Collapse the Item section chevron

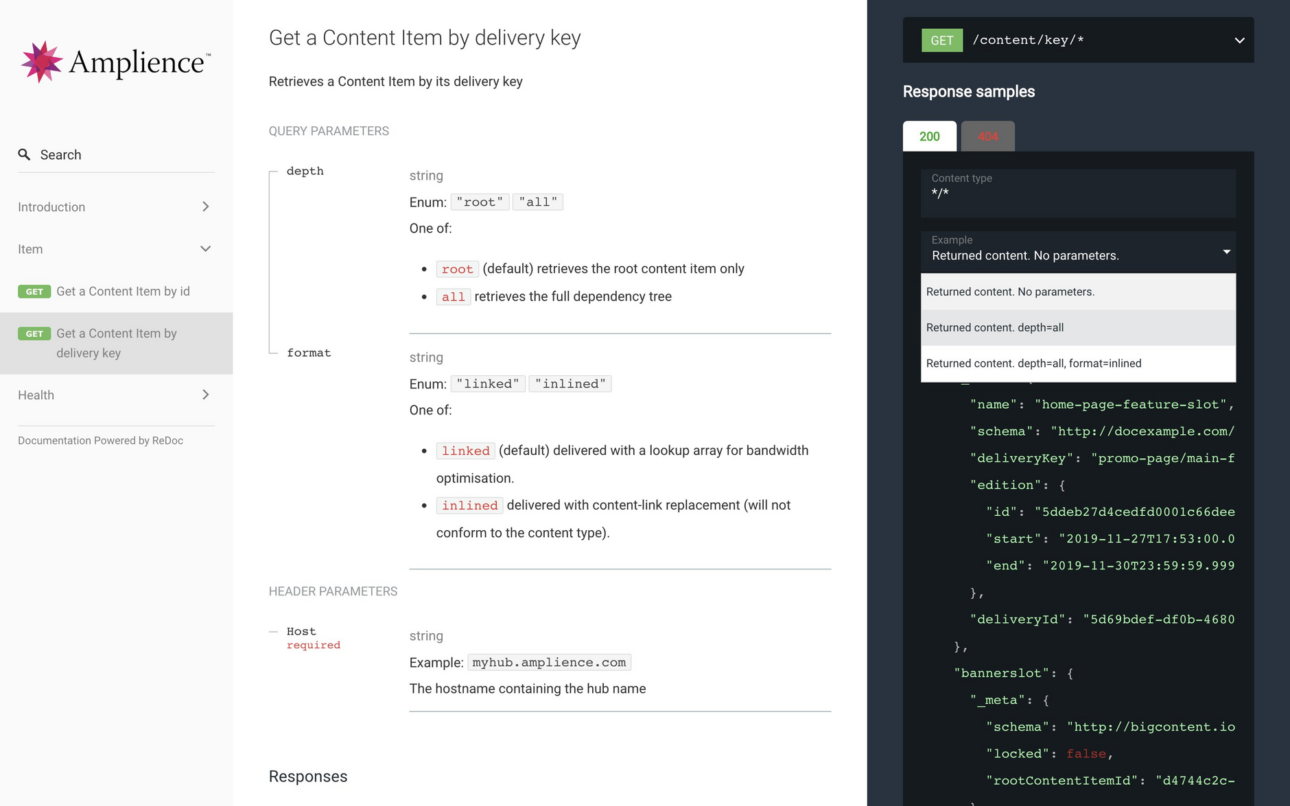(205, 249)
